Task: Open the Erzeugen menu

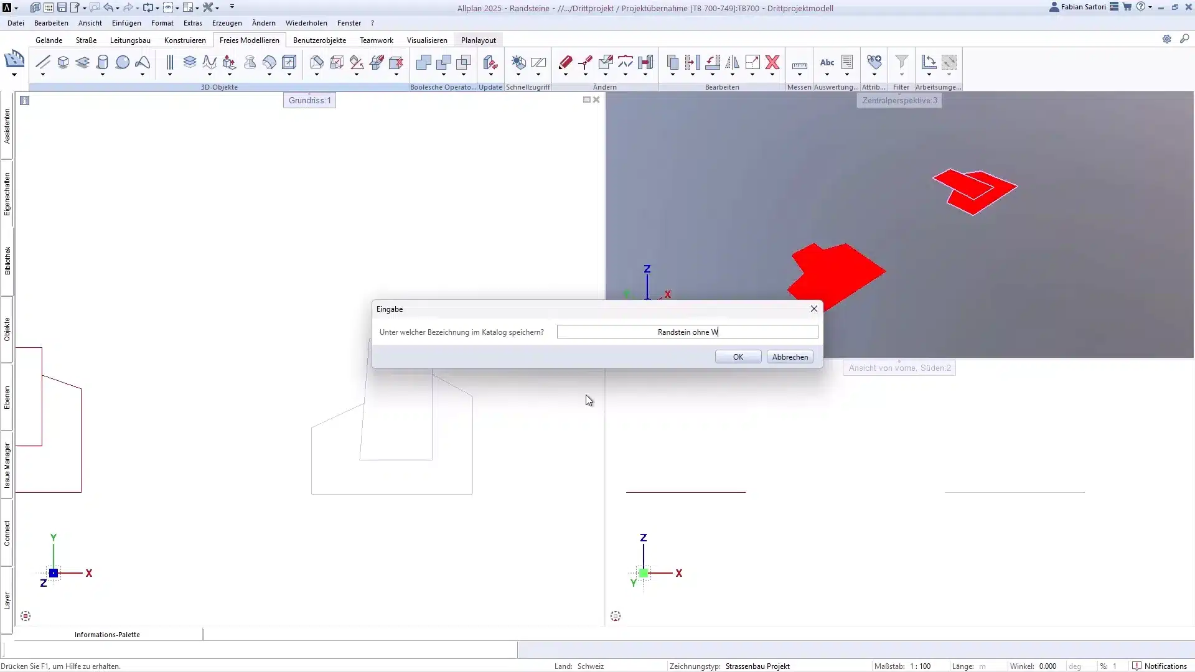Action: [227, 23]
